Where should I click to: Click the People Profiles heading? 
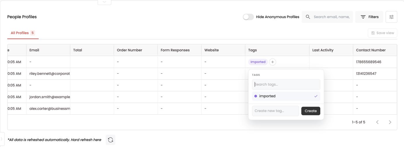click(22, 17)
